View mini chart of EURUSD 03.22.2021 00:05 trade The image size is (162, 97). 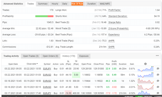(x=146, y=75)
